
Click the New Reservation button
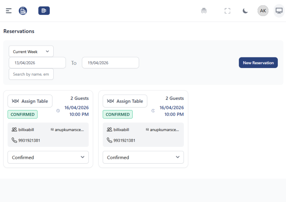tap(258, 63)
